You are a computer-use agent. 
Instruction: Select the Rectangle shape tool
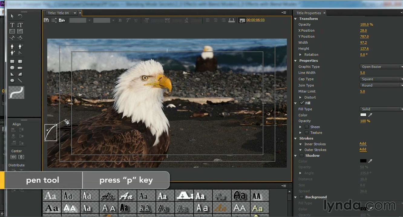click(12, 61)
